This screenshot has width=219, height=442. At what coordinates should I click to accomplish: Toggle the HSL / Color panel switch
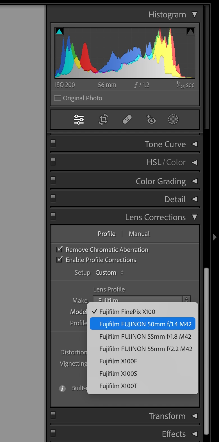(53, 161)
